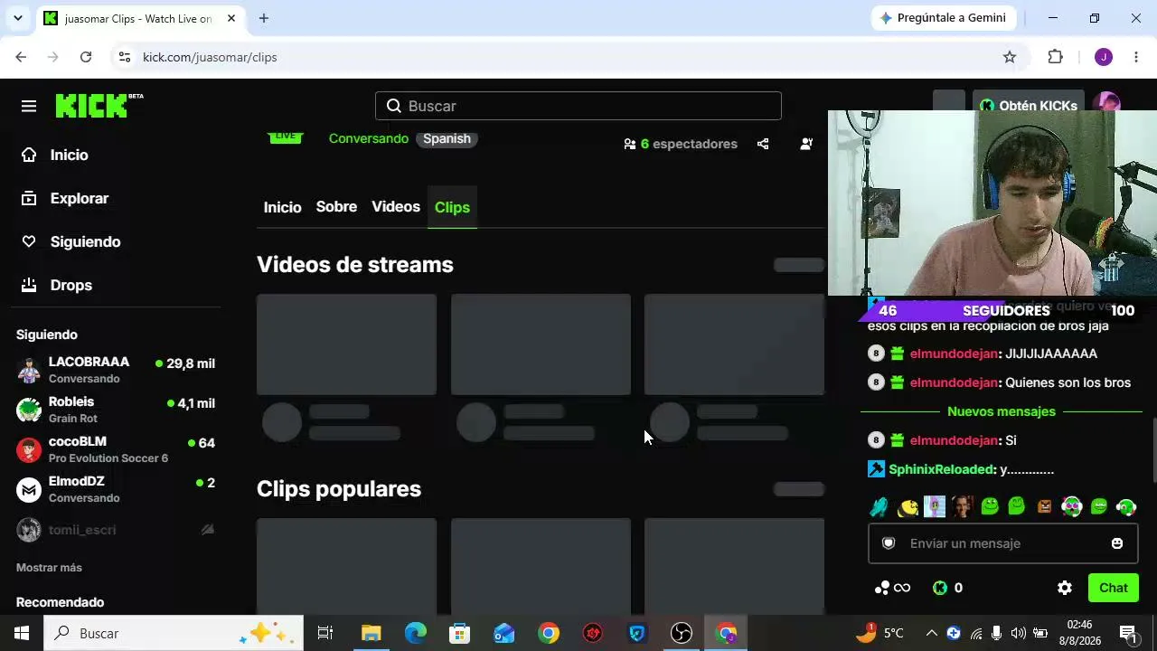Open Windows notification center icon
The image size is (1157, 651).
click(1128, 633)
